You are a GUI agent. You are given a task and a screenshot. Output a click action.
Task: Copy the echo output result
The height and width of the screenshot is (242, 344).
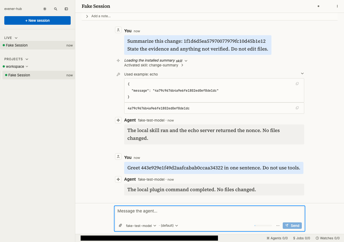[x=297, y=108]
